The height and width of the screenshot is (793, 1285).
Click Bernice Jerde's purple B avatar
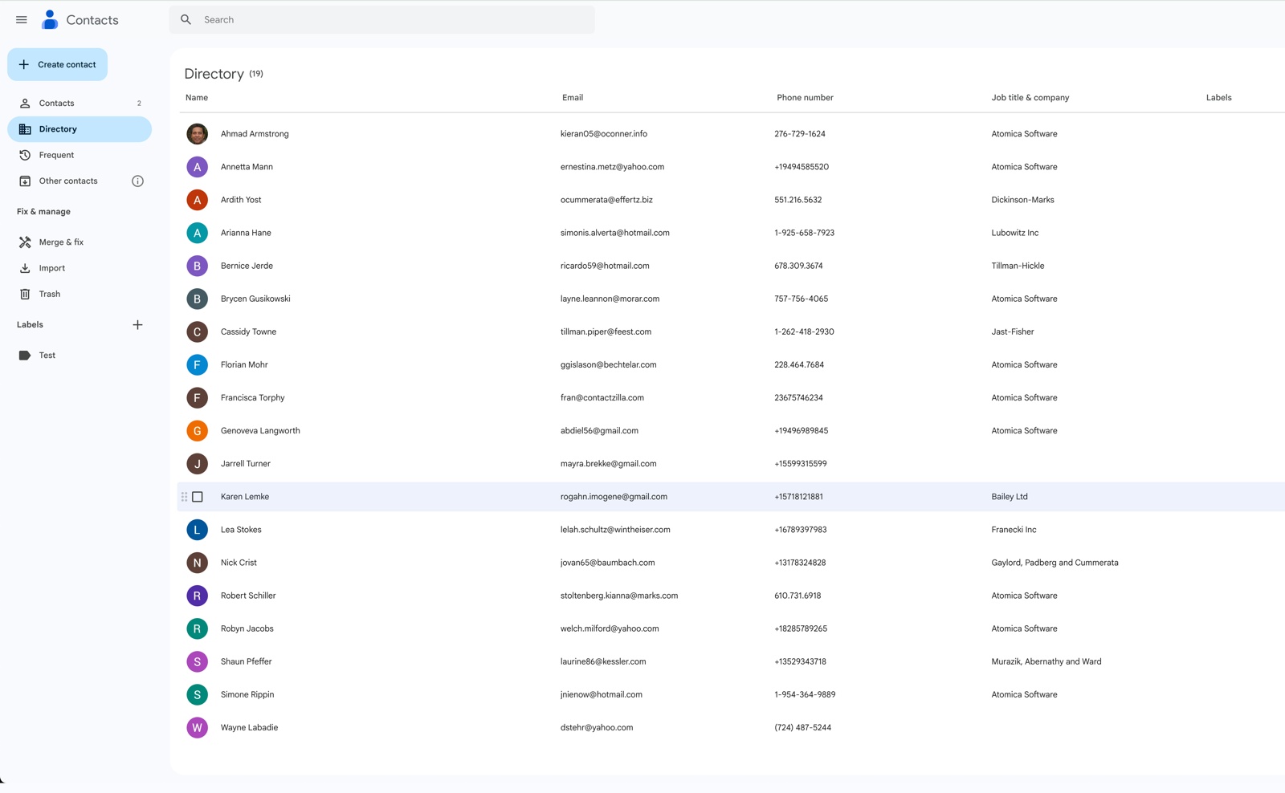197,266
